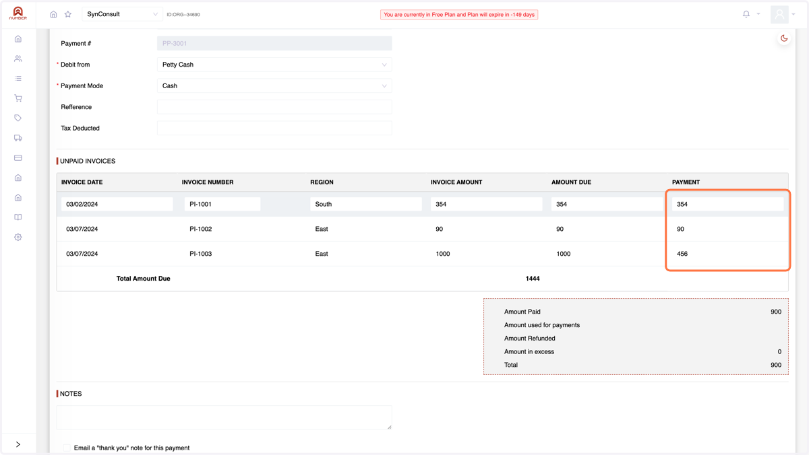This screenshot has width=809, height=455.
Task: Open the credit card icon in sidebar
Action: [18, 157]
